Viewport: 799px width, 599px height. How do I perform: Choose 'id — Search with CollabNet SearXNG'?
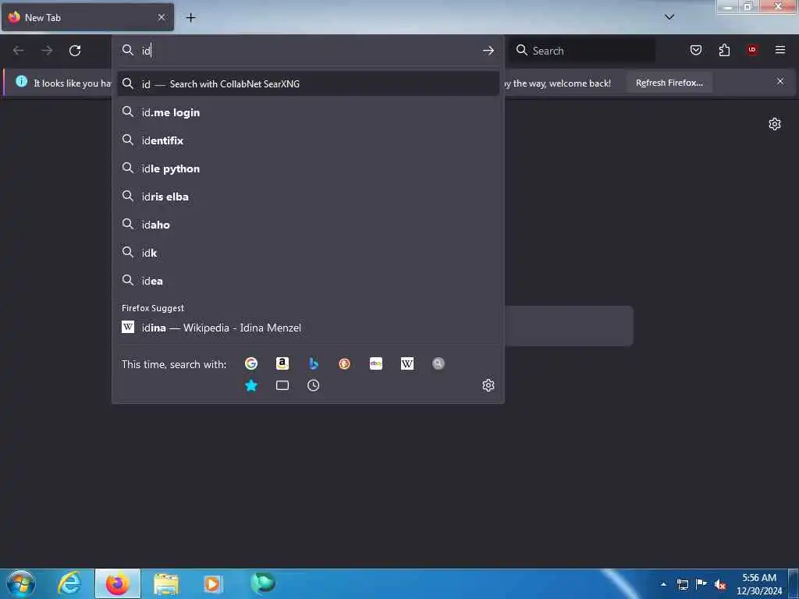click(307, 84)
